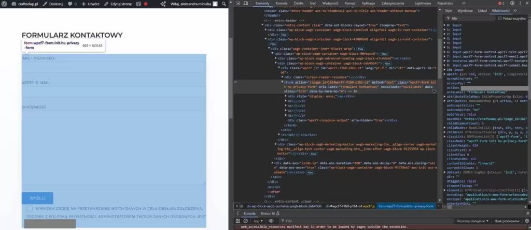This screenshot has width=531, height=230.
Task: Enable the Pokaż wszystko checkbox
Action: coord(500,18)
